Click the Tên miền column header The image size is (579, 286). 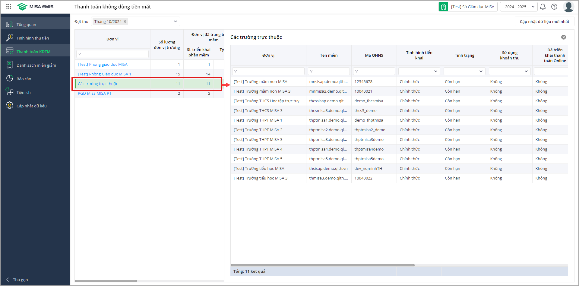click(329, 55)
